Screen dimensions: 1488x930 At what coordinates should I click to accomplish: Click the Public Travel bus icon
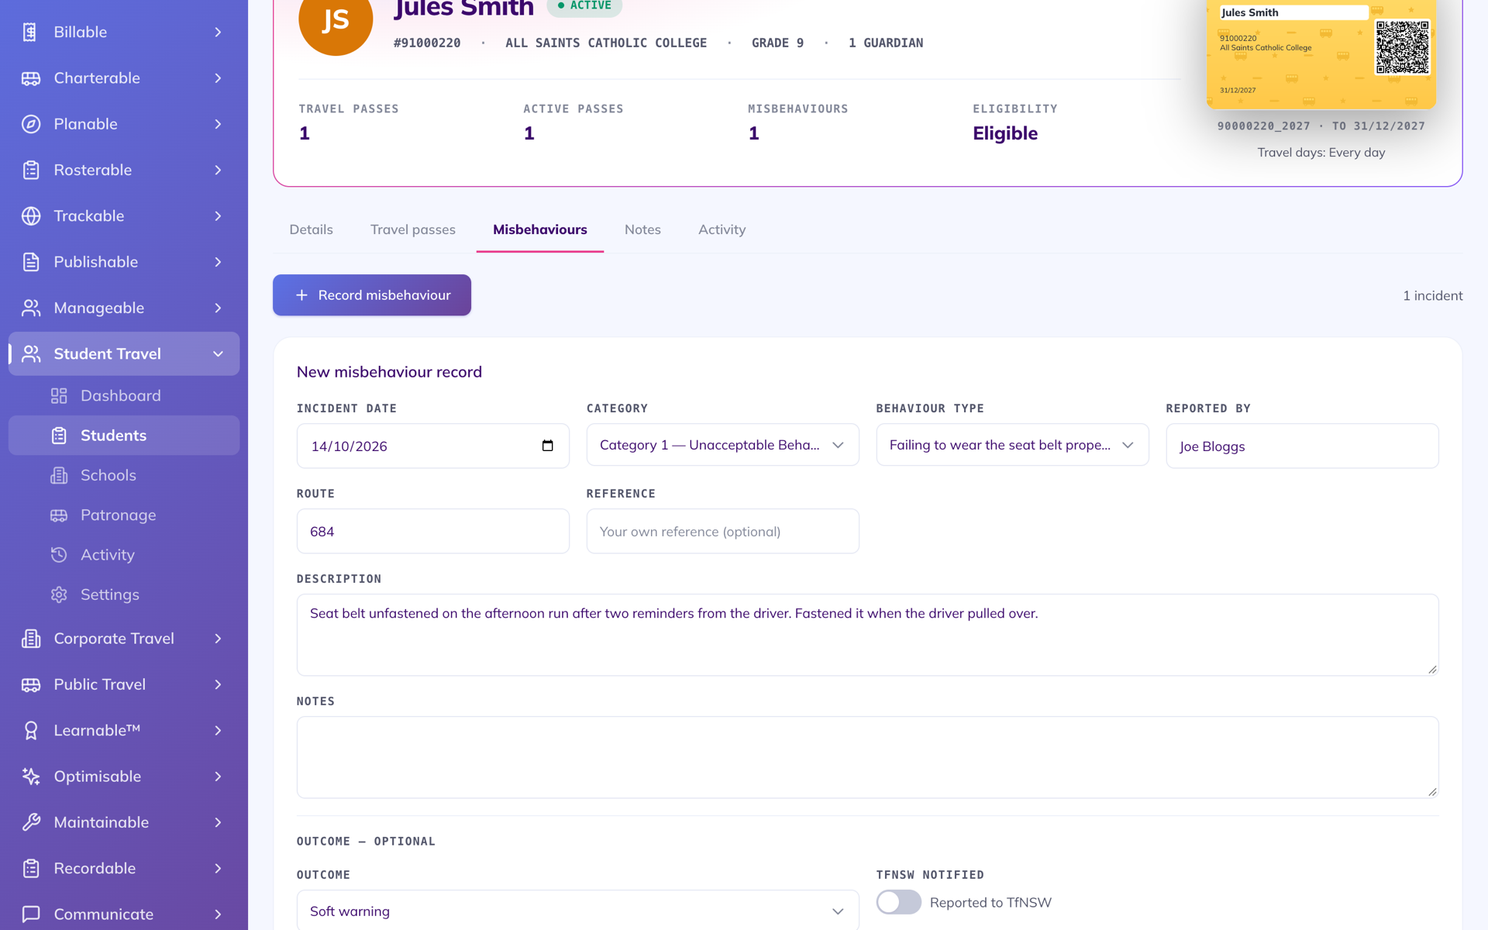[31, 684]
